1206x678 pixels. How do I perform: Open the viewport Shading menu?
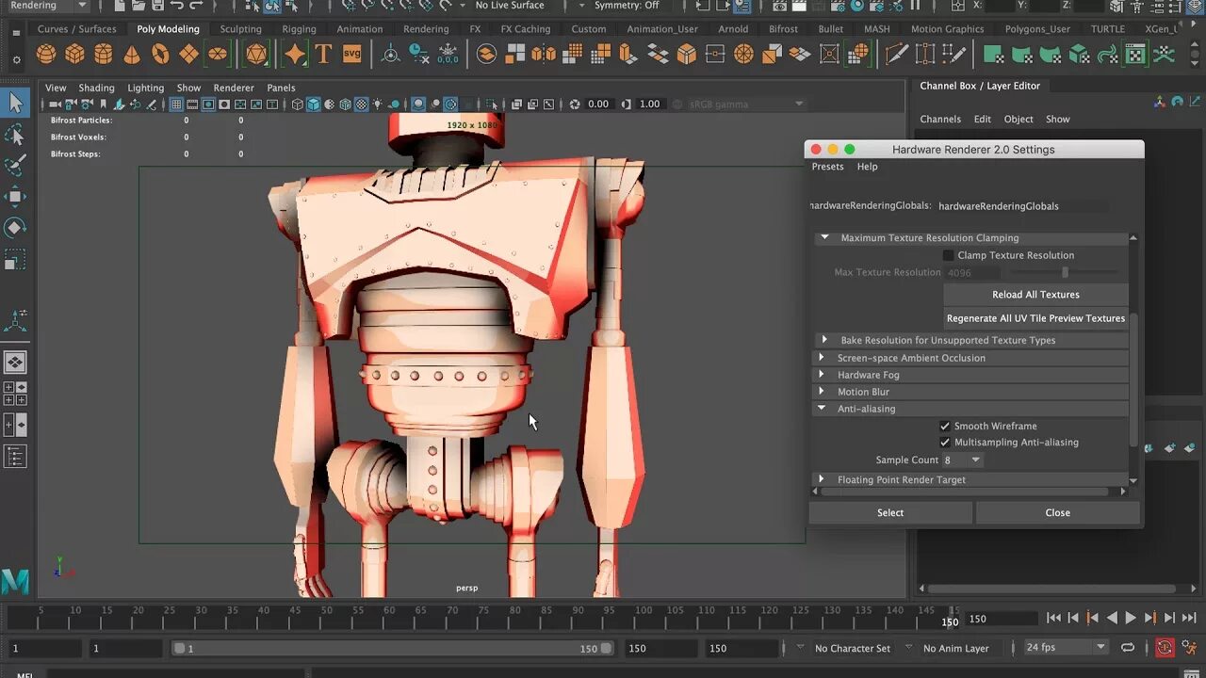point(96,88)
